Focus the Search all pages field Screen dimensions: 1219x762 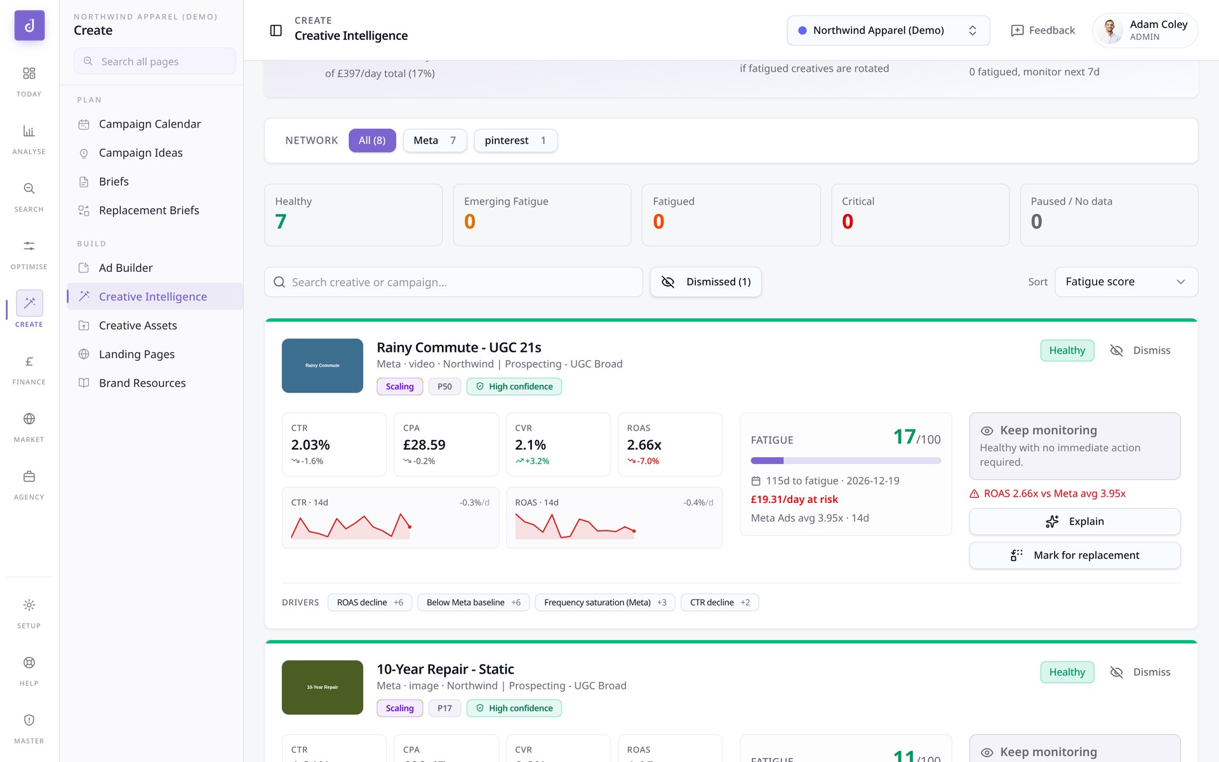[x=155, y=62]
